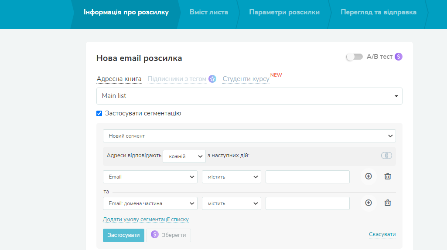
Task: Click the dollar icon on the Зберегти button
Action: click(x=155, y=235)
